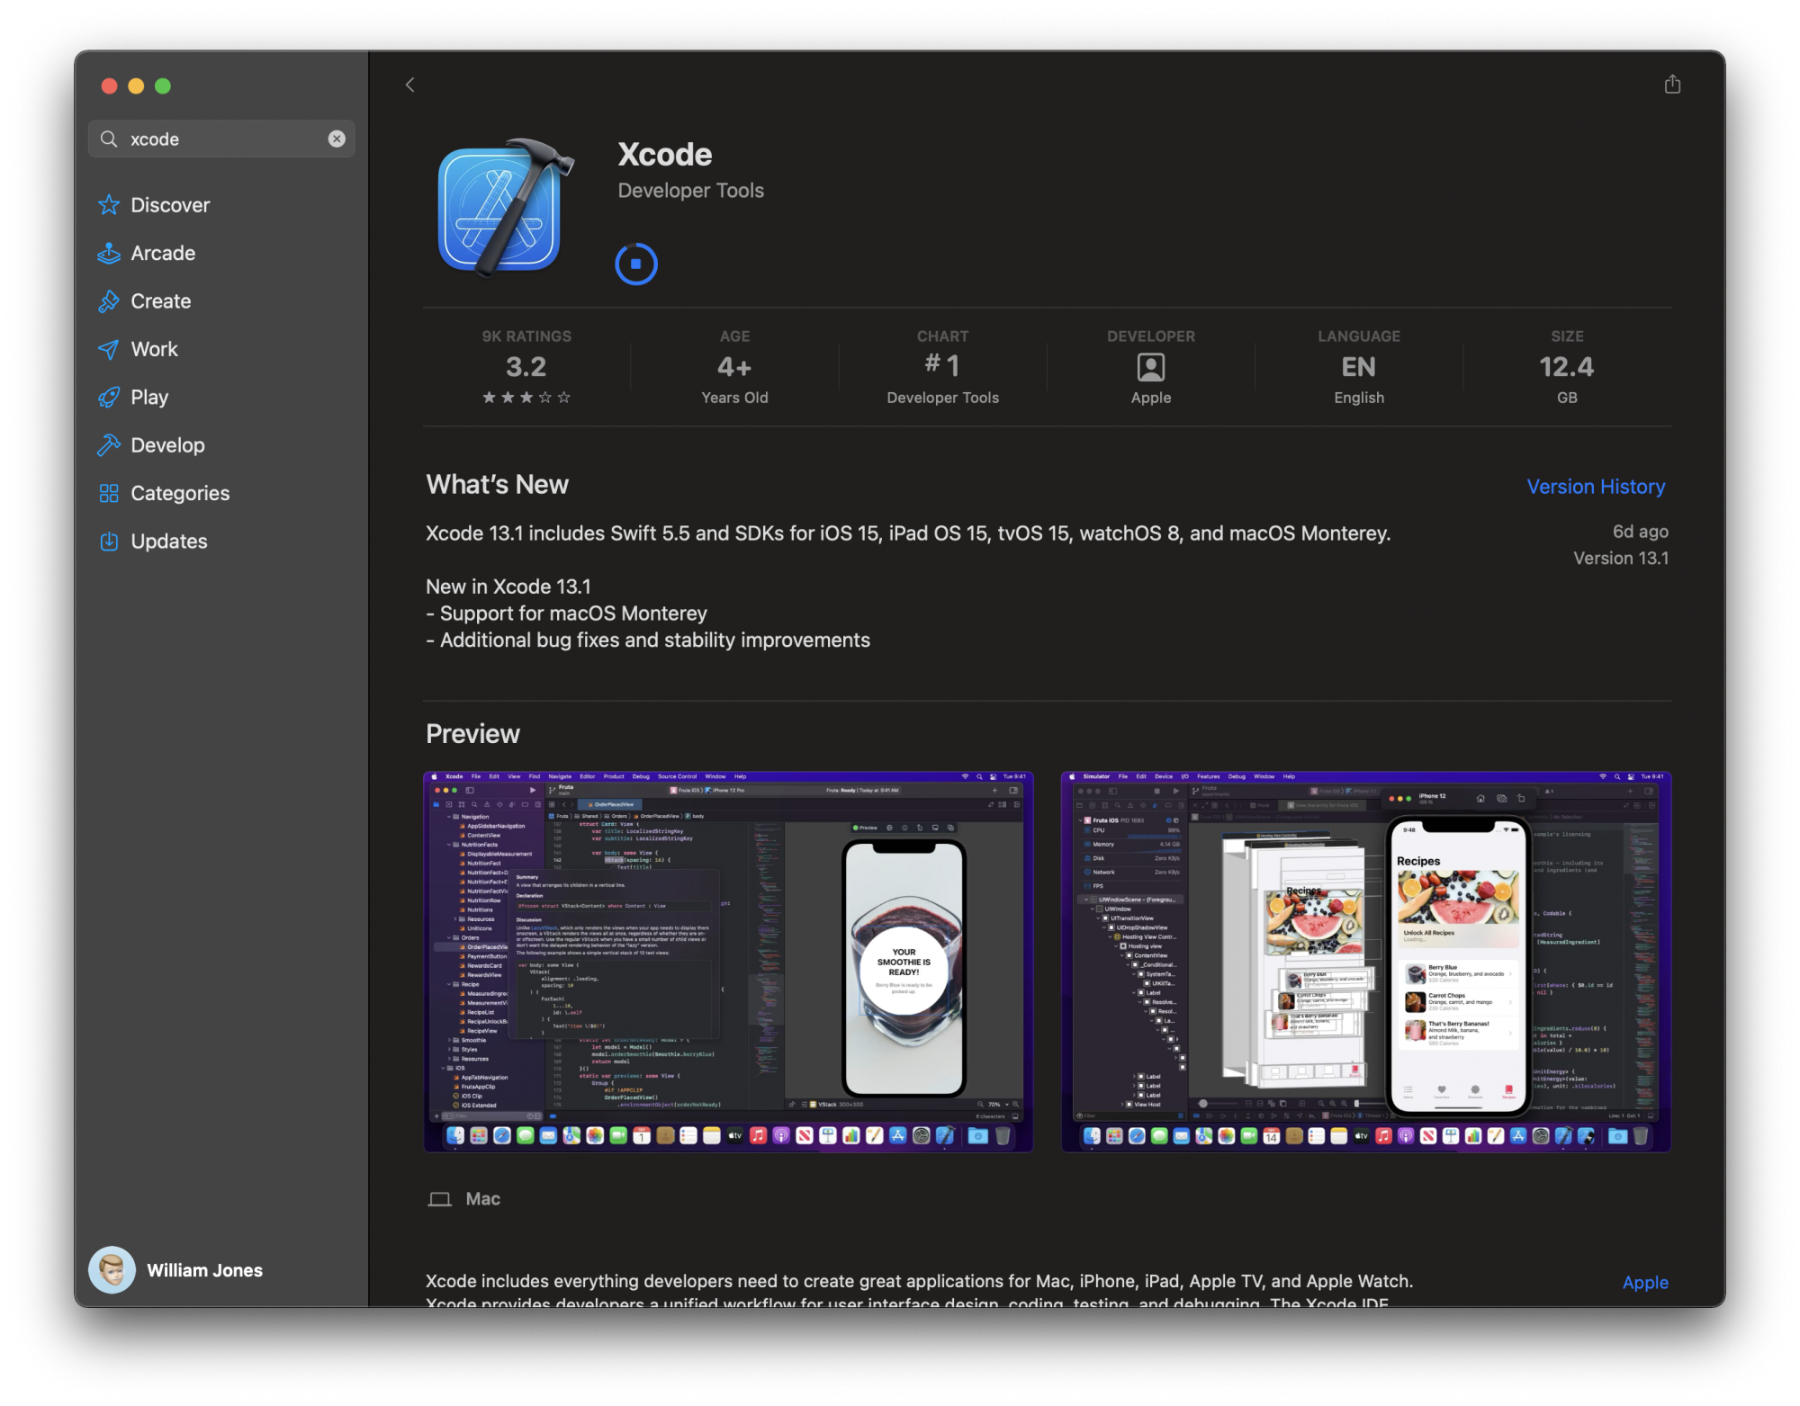Select Develop in the sidebar

167,445
